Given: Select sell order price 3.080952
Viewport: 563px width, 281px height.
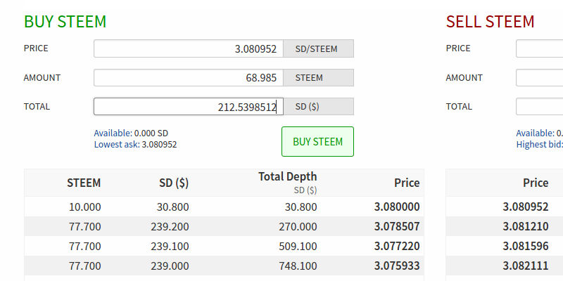Looking at the screenshot, I should pyautogui.click(x=525, y=207).
